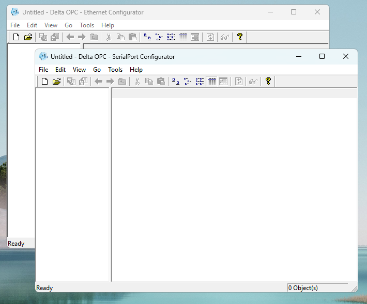This screenshot has width=367, height=304.
Task: Click New file icon in SerialPort Configurator
Action: [44, 82]
